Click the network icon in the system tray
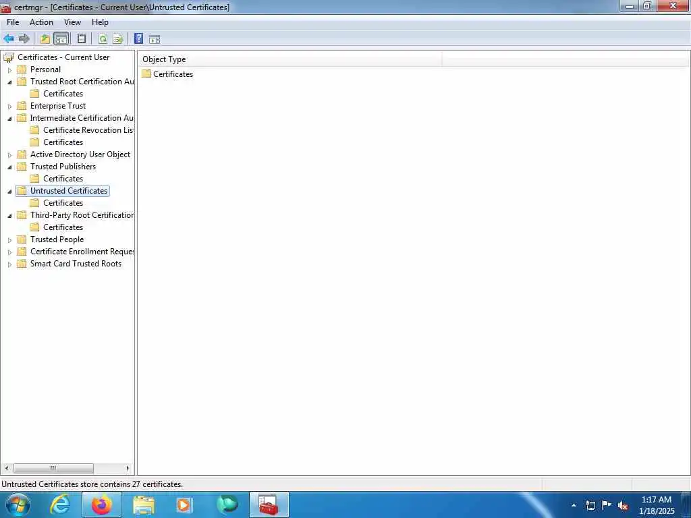Image resolution: width=691 pixels, height=518 pixels. point(590,505)
